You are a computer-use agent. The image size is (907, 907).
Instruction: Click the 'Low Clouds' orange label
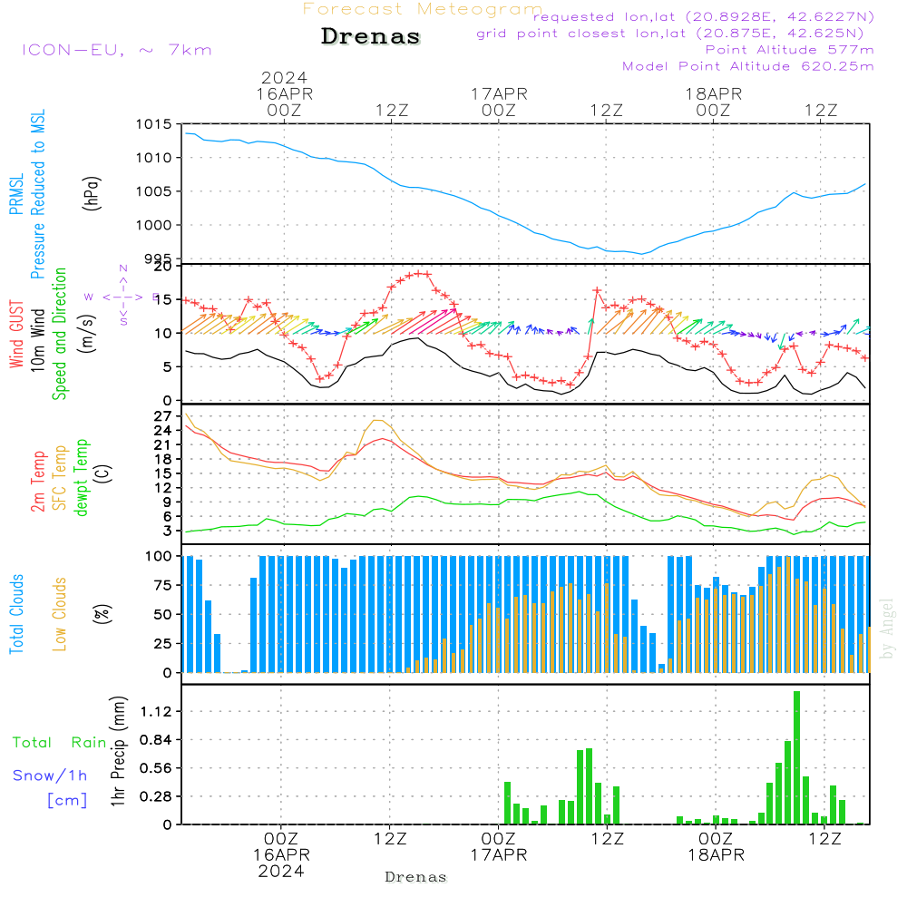[x=59, y=614]
